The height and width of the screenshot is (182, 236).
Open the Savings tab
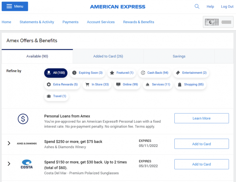point(179,56)
